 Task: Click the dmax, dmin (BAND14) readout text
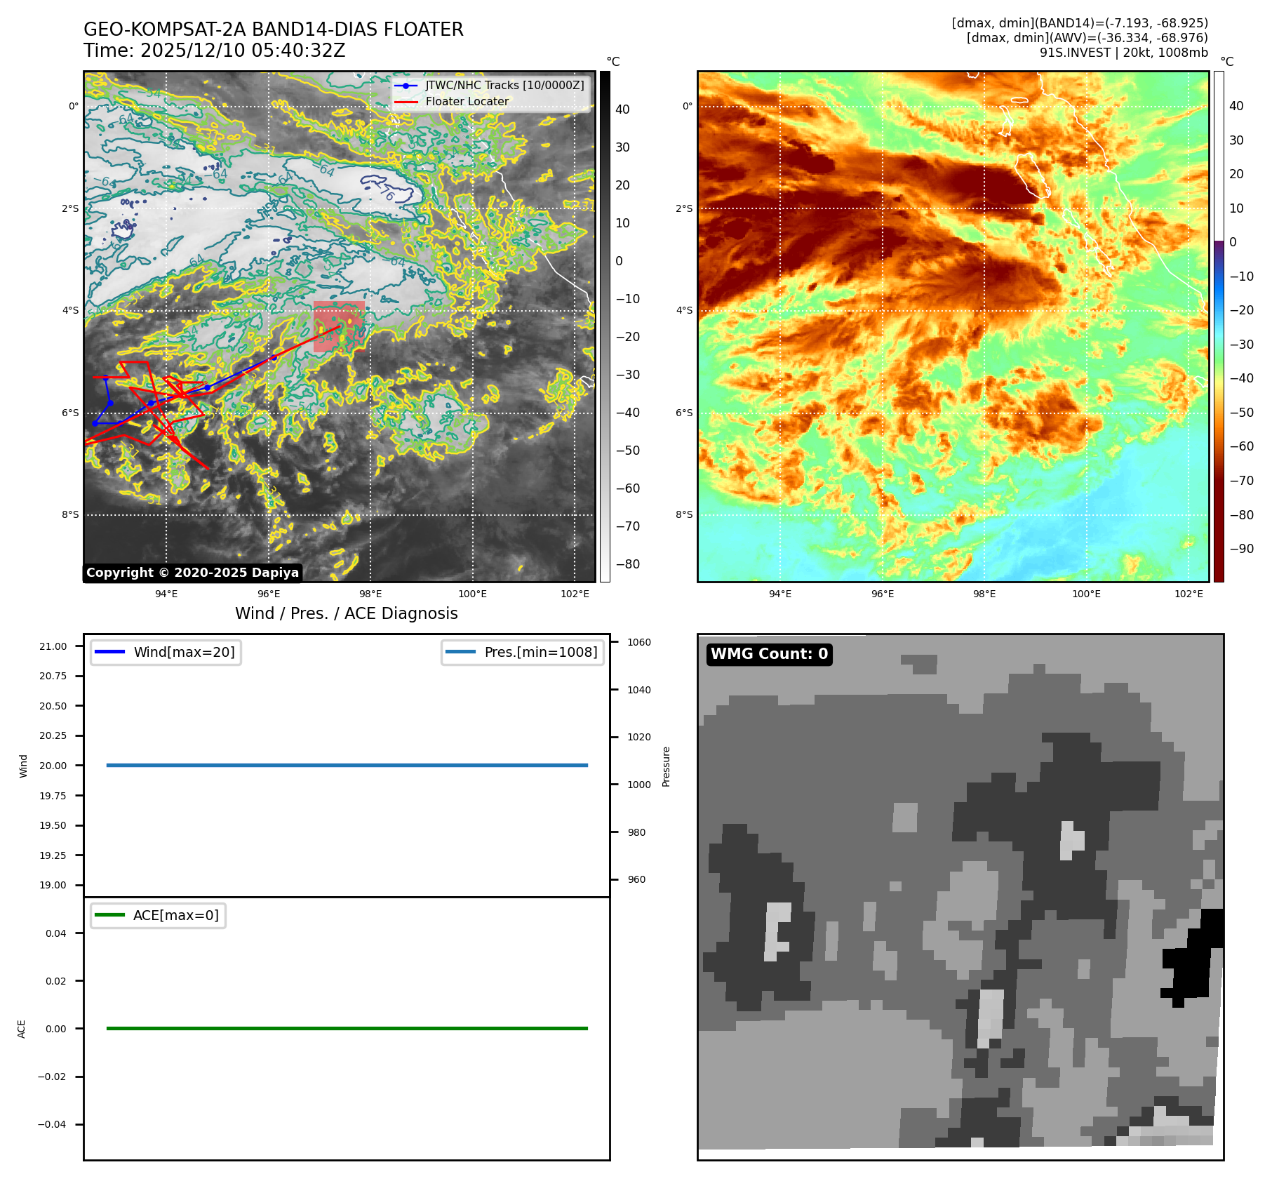[1080, 23]
